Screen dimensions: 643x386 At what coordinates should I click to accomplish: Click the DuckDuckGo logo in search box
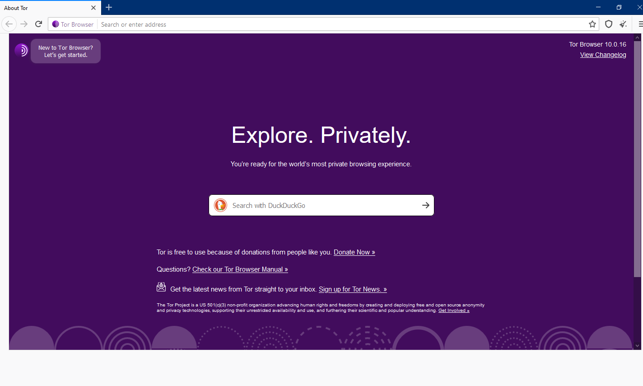[x=220, y=205]
